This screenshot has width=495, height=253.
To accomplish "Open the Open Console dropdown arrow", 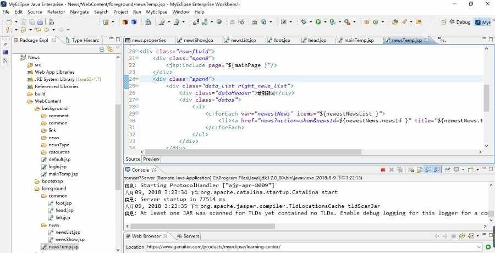I will coord(477,169).
